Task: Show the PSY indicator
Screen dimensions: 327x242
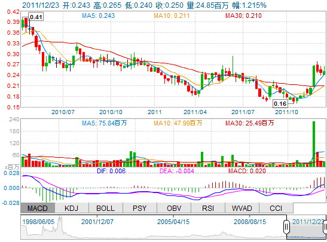Action: click(x=140, y=208)
